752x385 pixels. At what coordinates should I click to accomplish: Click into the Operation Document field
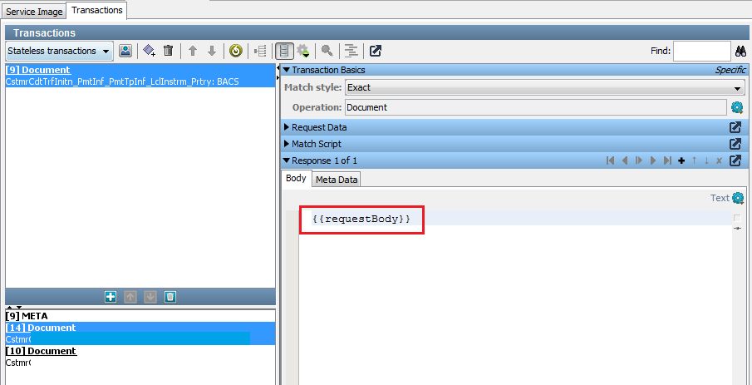pyautogui.click(x=536, y=107)
